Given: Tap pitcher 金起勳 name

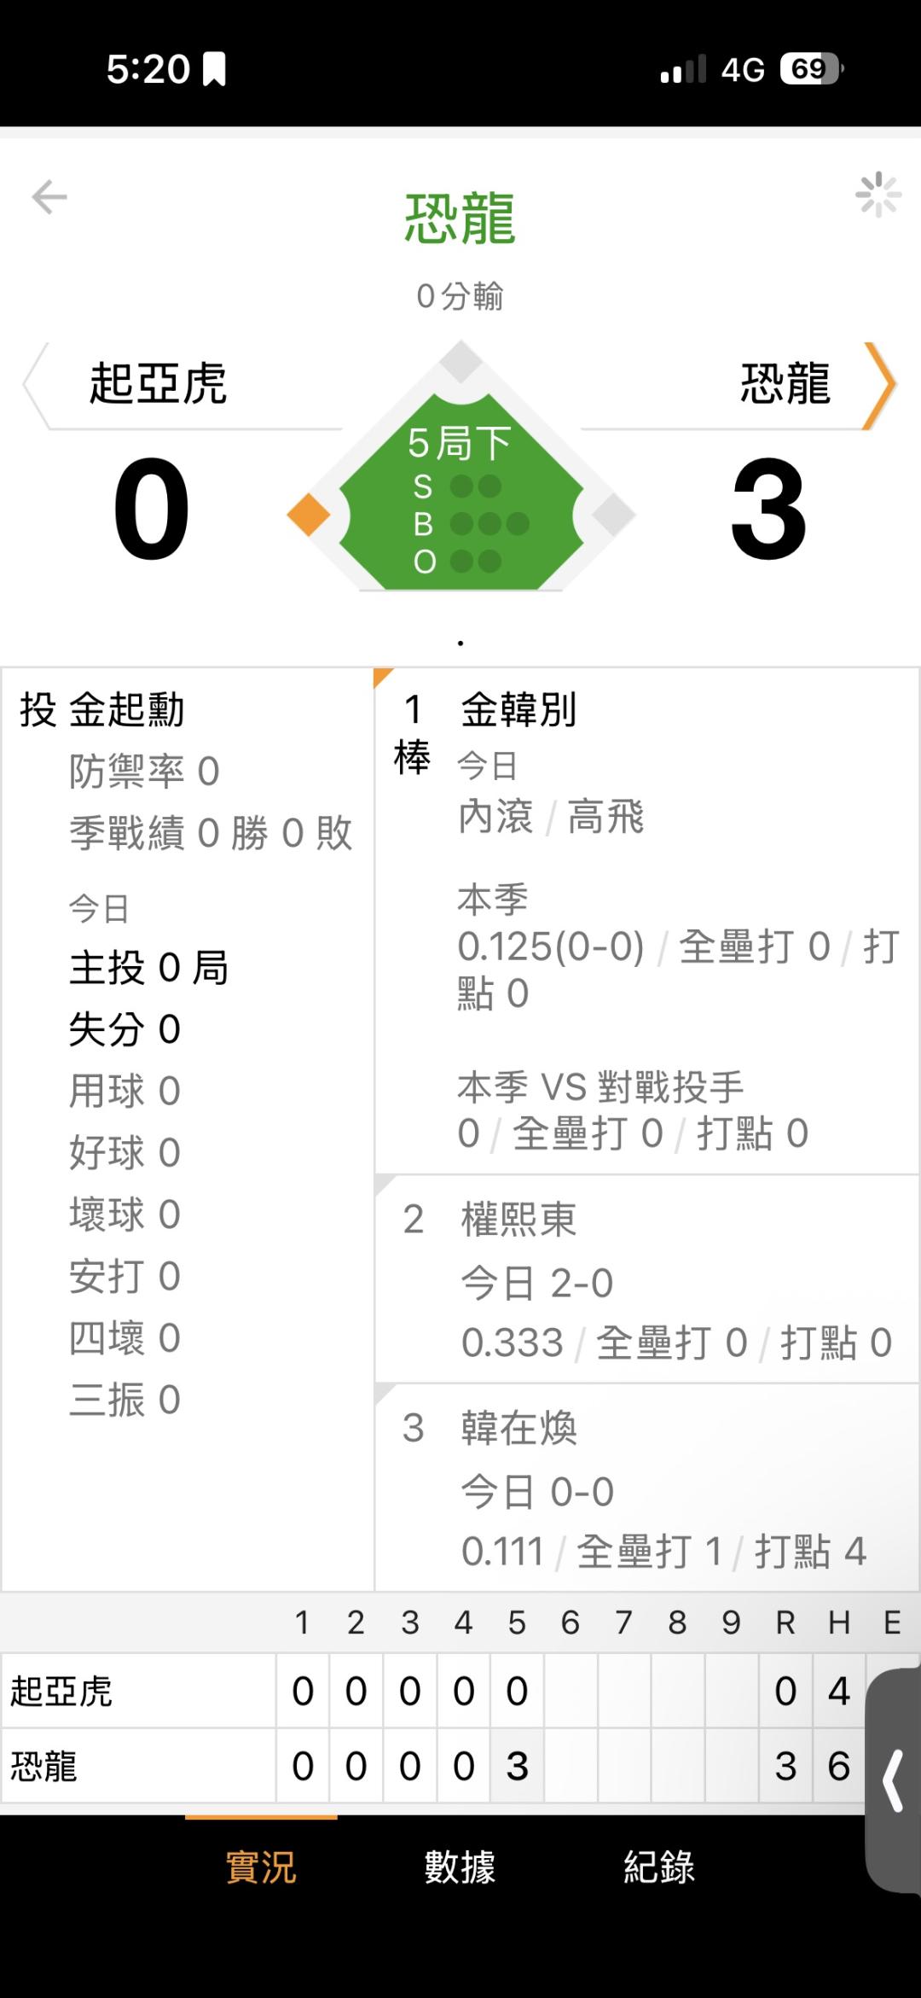Looking at the screenshot, I should (x=126, y=710).
